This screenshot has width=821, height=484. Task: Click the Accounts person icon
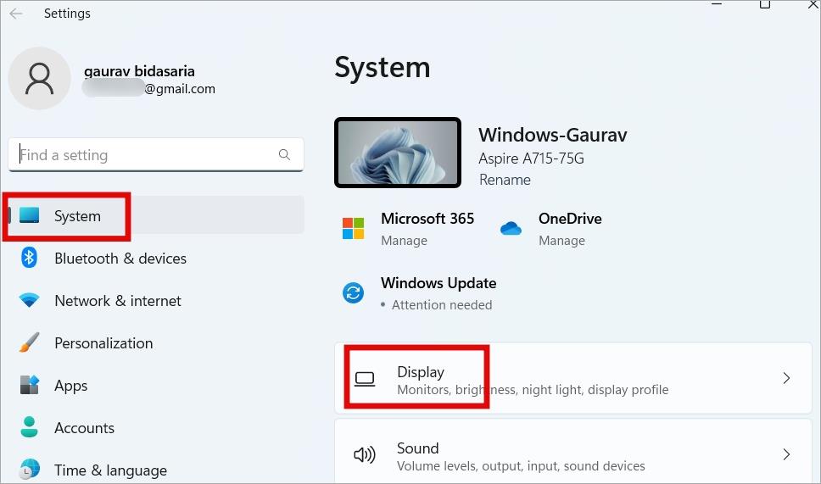(30, 427)
